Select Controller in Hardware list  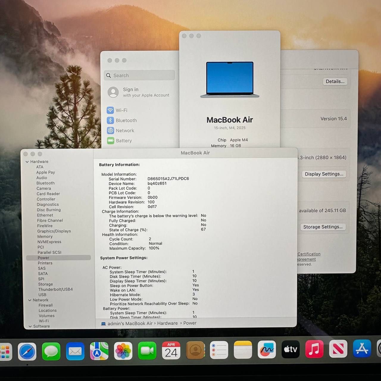(x=46, y=199)
